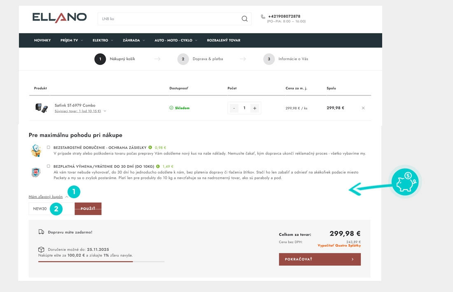Screen dimensions: 453x292
Task: Select NOVINKY in the navigation menu
Action: coord(42,40)
